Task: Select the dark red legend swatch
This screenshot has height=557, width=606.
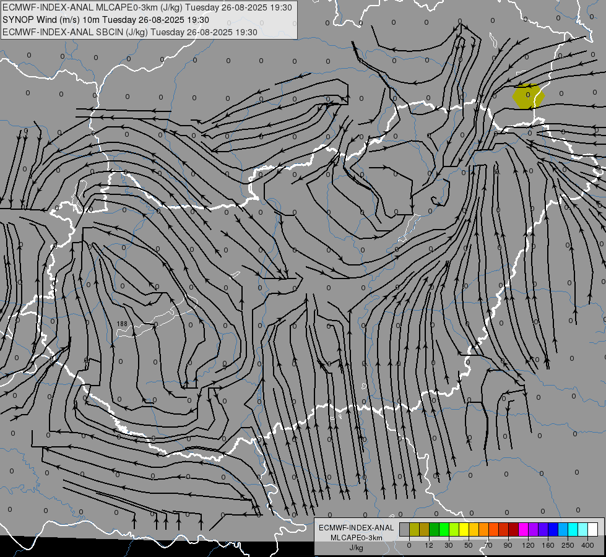Action: [513, 529]
